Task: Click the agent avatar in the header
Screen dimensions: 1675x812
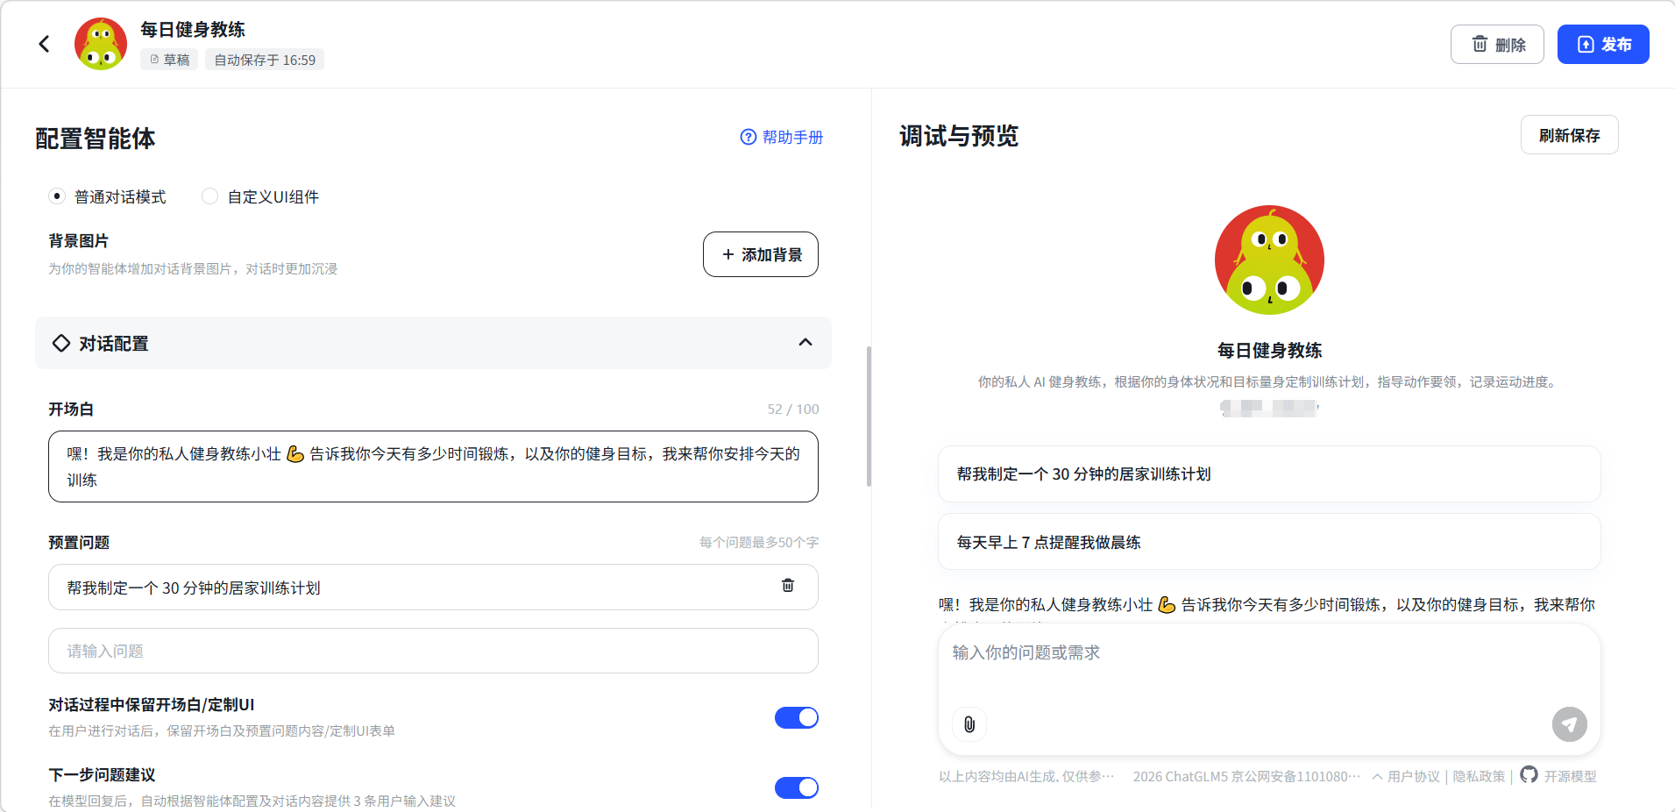Action: click(101, 44)
